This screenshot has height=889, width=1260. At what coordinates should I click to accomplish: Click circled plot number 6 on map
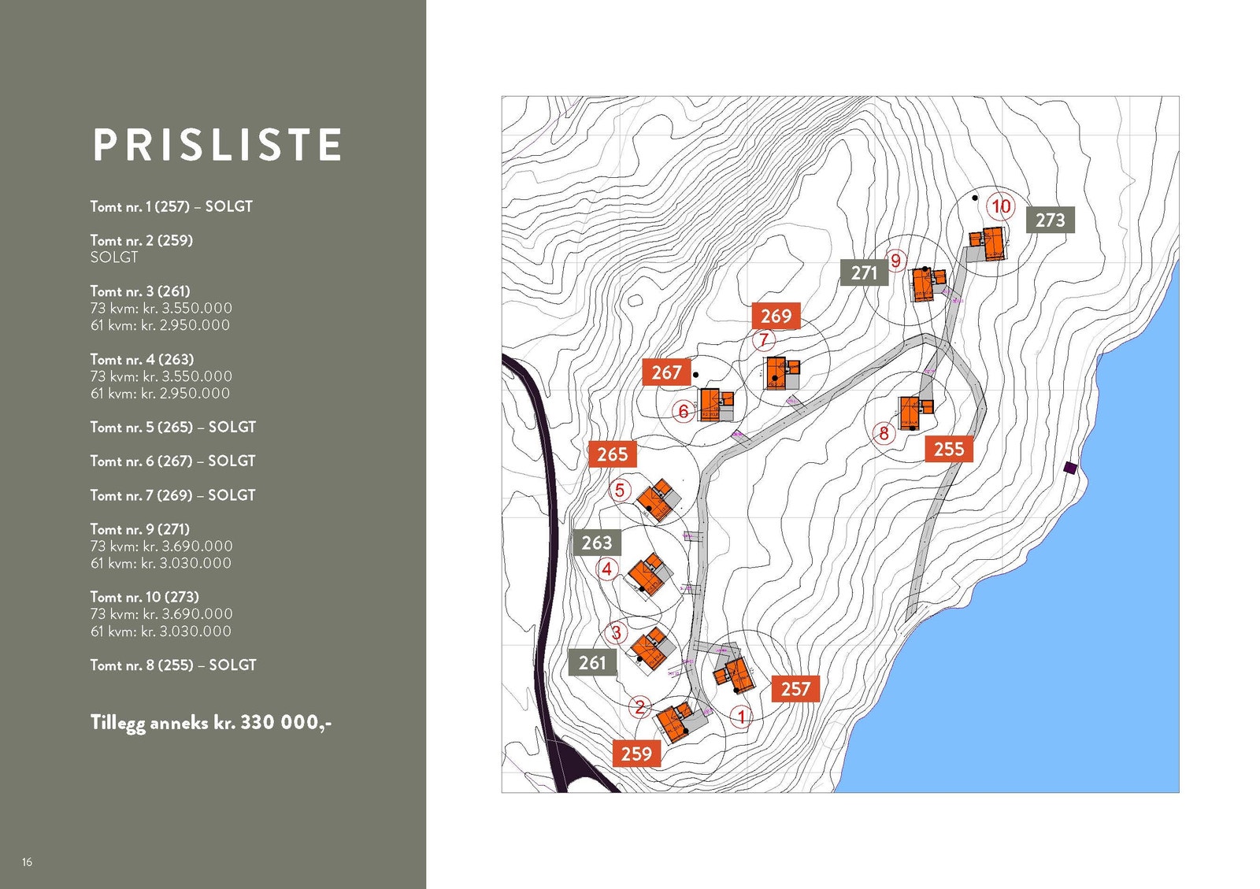click(x=684, y=411)
